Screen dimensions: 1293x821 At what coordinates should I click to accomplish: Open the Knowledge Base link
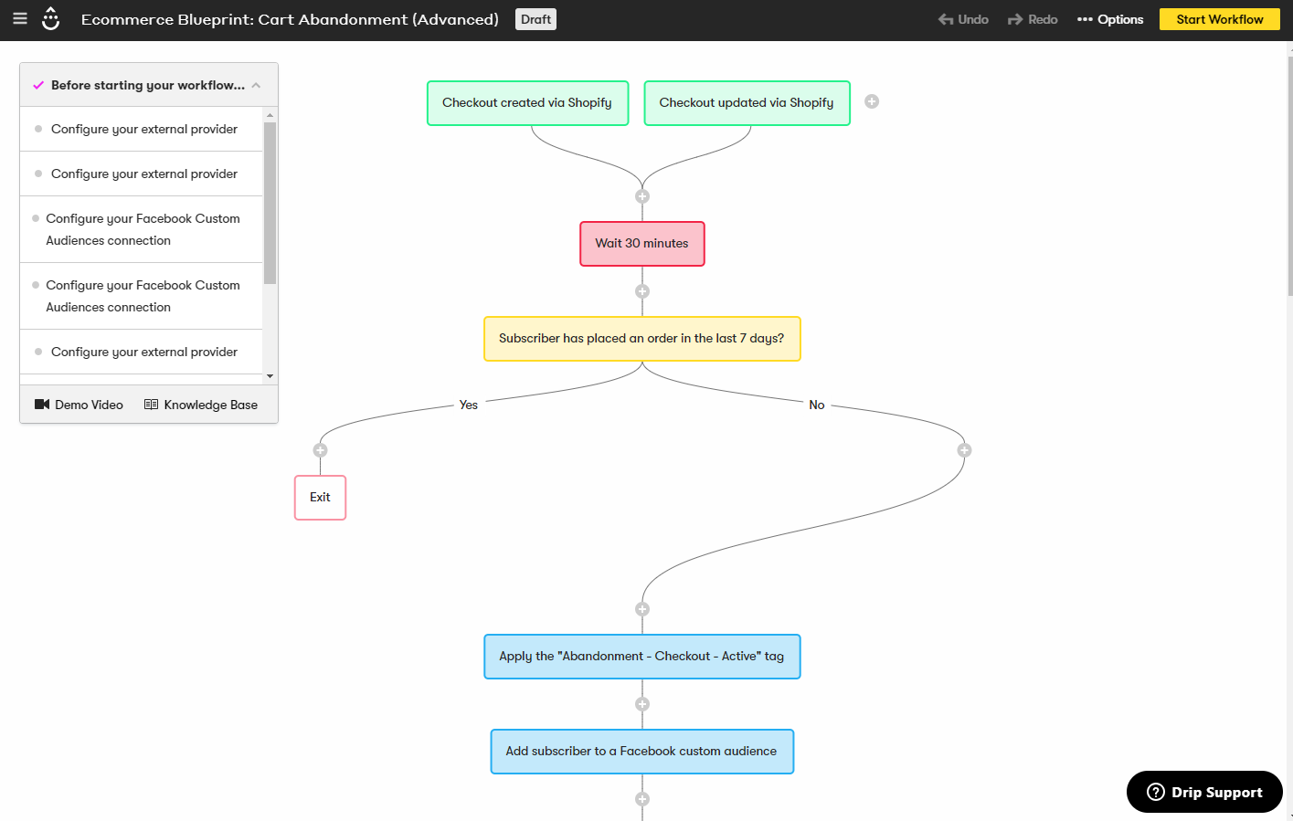(x=201, y=405)
